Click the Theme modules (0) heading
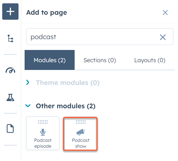This screenshot has width=178, height=161. [68, 82]
